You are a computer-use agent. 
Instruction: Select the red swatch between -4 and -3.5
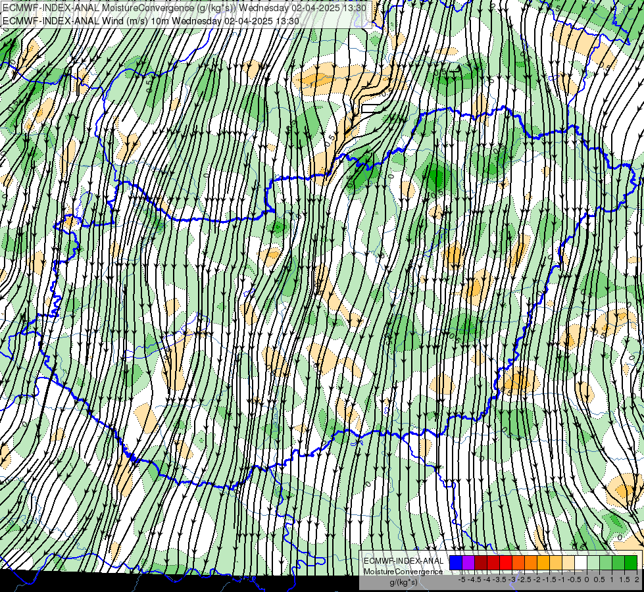pyautogui.click(x=493, y=562)
